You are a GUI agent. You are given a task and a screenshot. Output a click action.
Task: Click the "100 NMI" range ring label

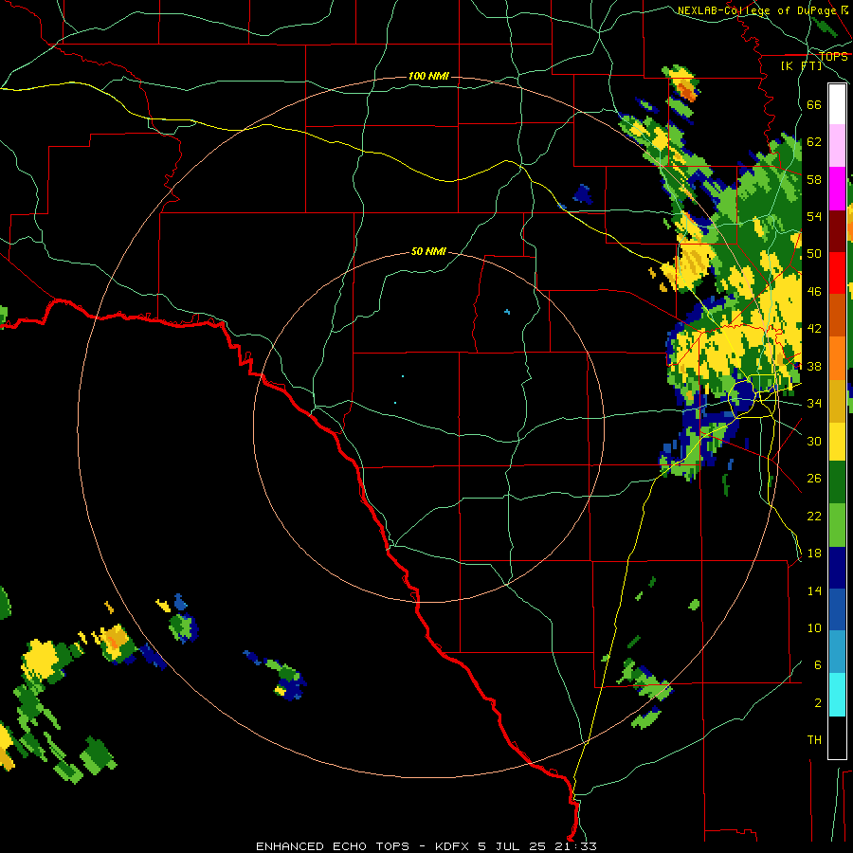(428, 76)
